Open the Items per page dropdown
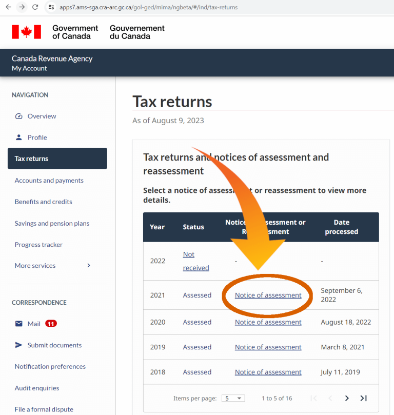Viewport: 394px width, 415px height. [x=233, y=398]
